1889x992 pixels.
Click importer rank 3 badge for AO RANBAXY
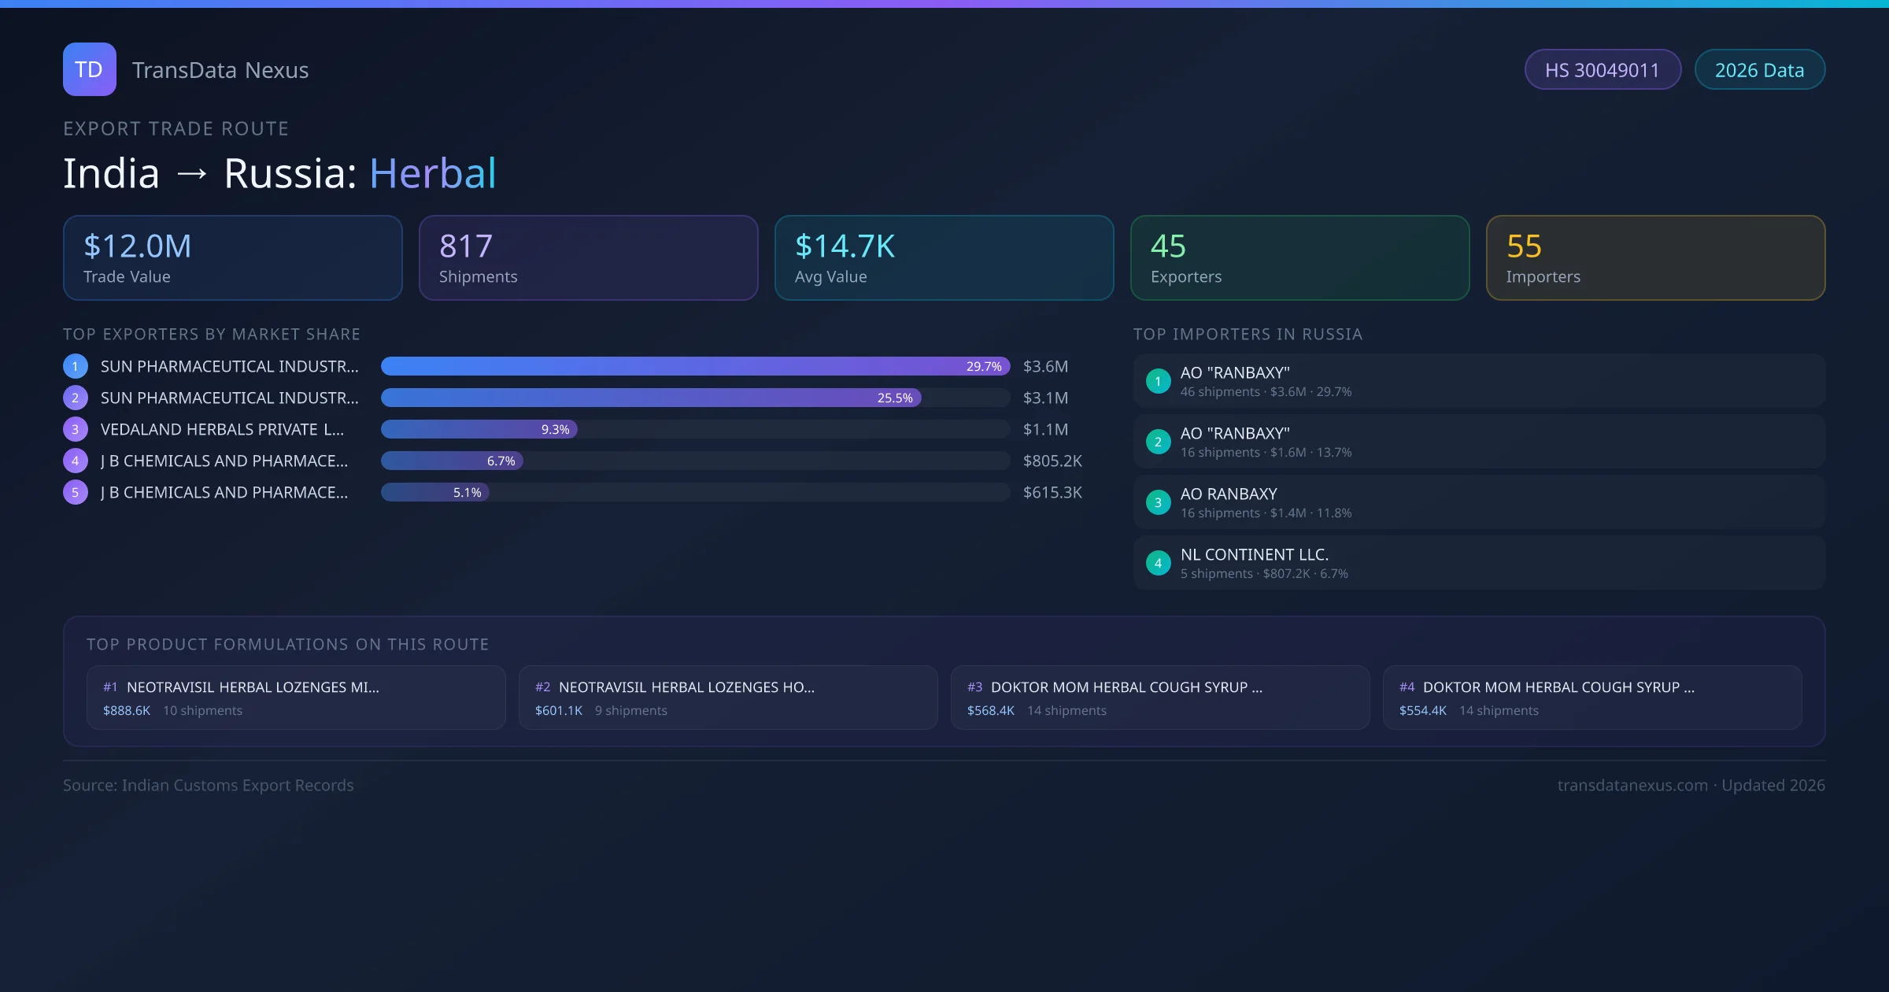1158,502
